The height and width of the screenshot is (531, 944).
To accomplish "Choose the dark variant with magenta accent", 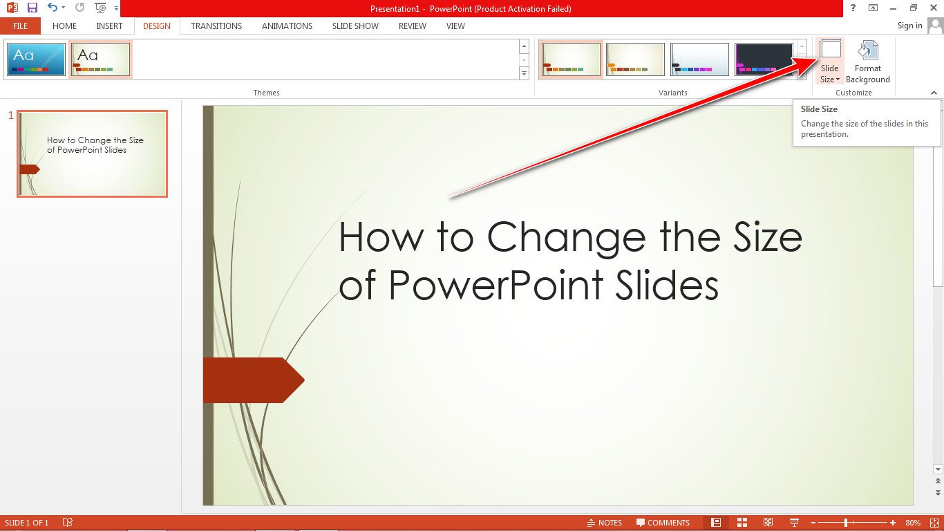I will (x=764, y=59).
